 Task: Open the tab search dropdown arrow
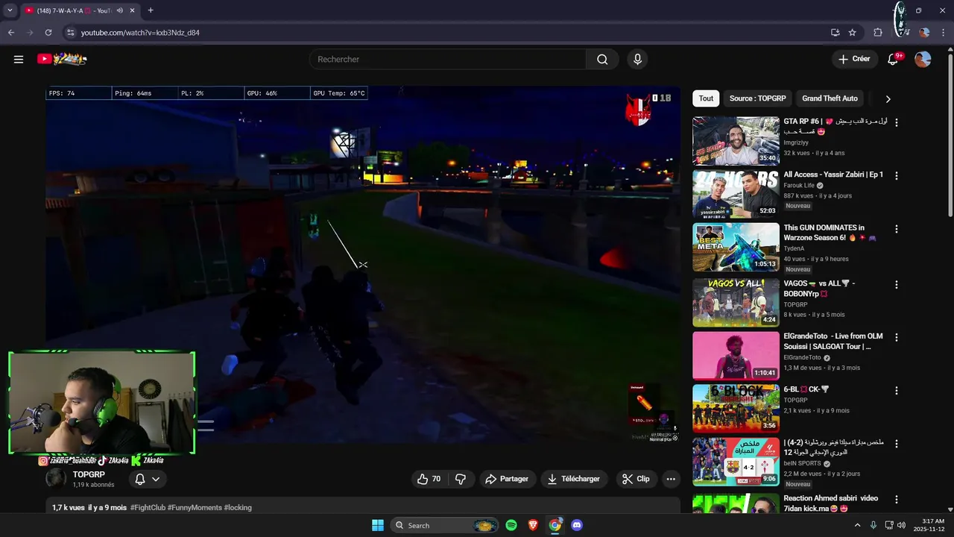pyautogui.click(x=10, y=10)
